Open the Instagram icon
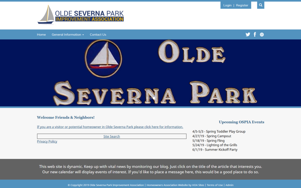 point(262,35)
